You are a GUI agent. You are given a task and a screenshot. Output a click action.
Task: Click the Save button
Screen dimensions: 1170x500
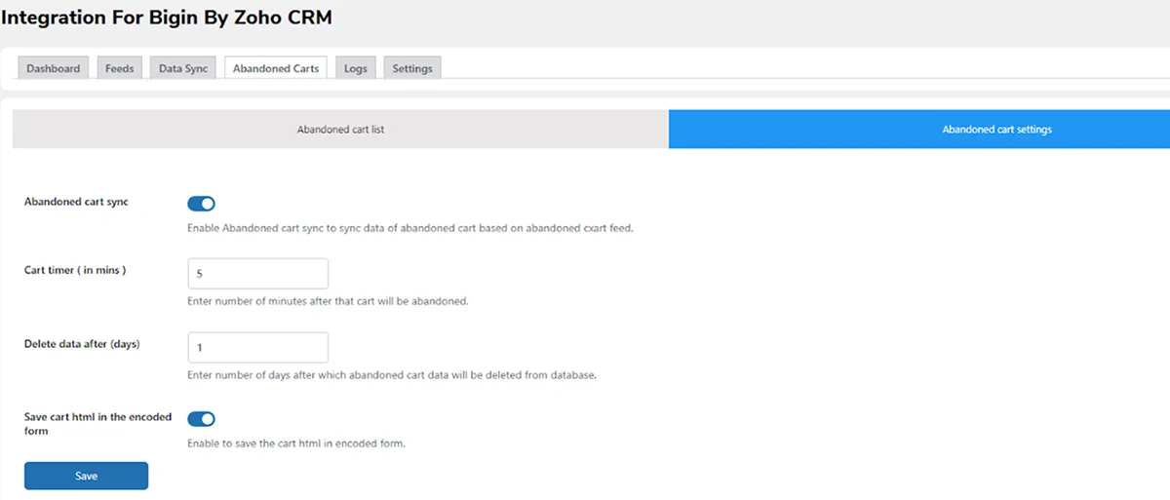click(x=86, y=476)
